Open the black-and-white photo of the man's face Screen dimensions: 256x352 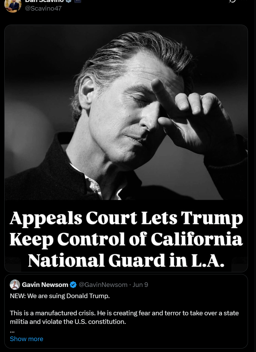[126, 112]
